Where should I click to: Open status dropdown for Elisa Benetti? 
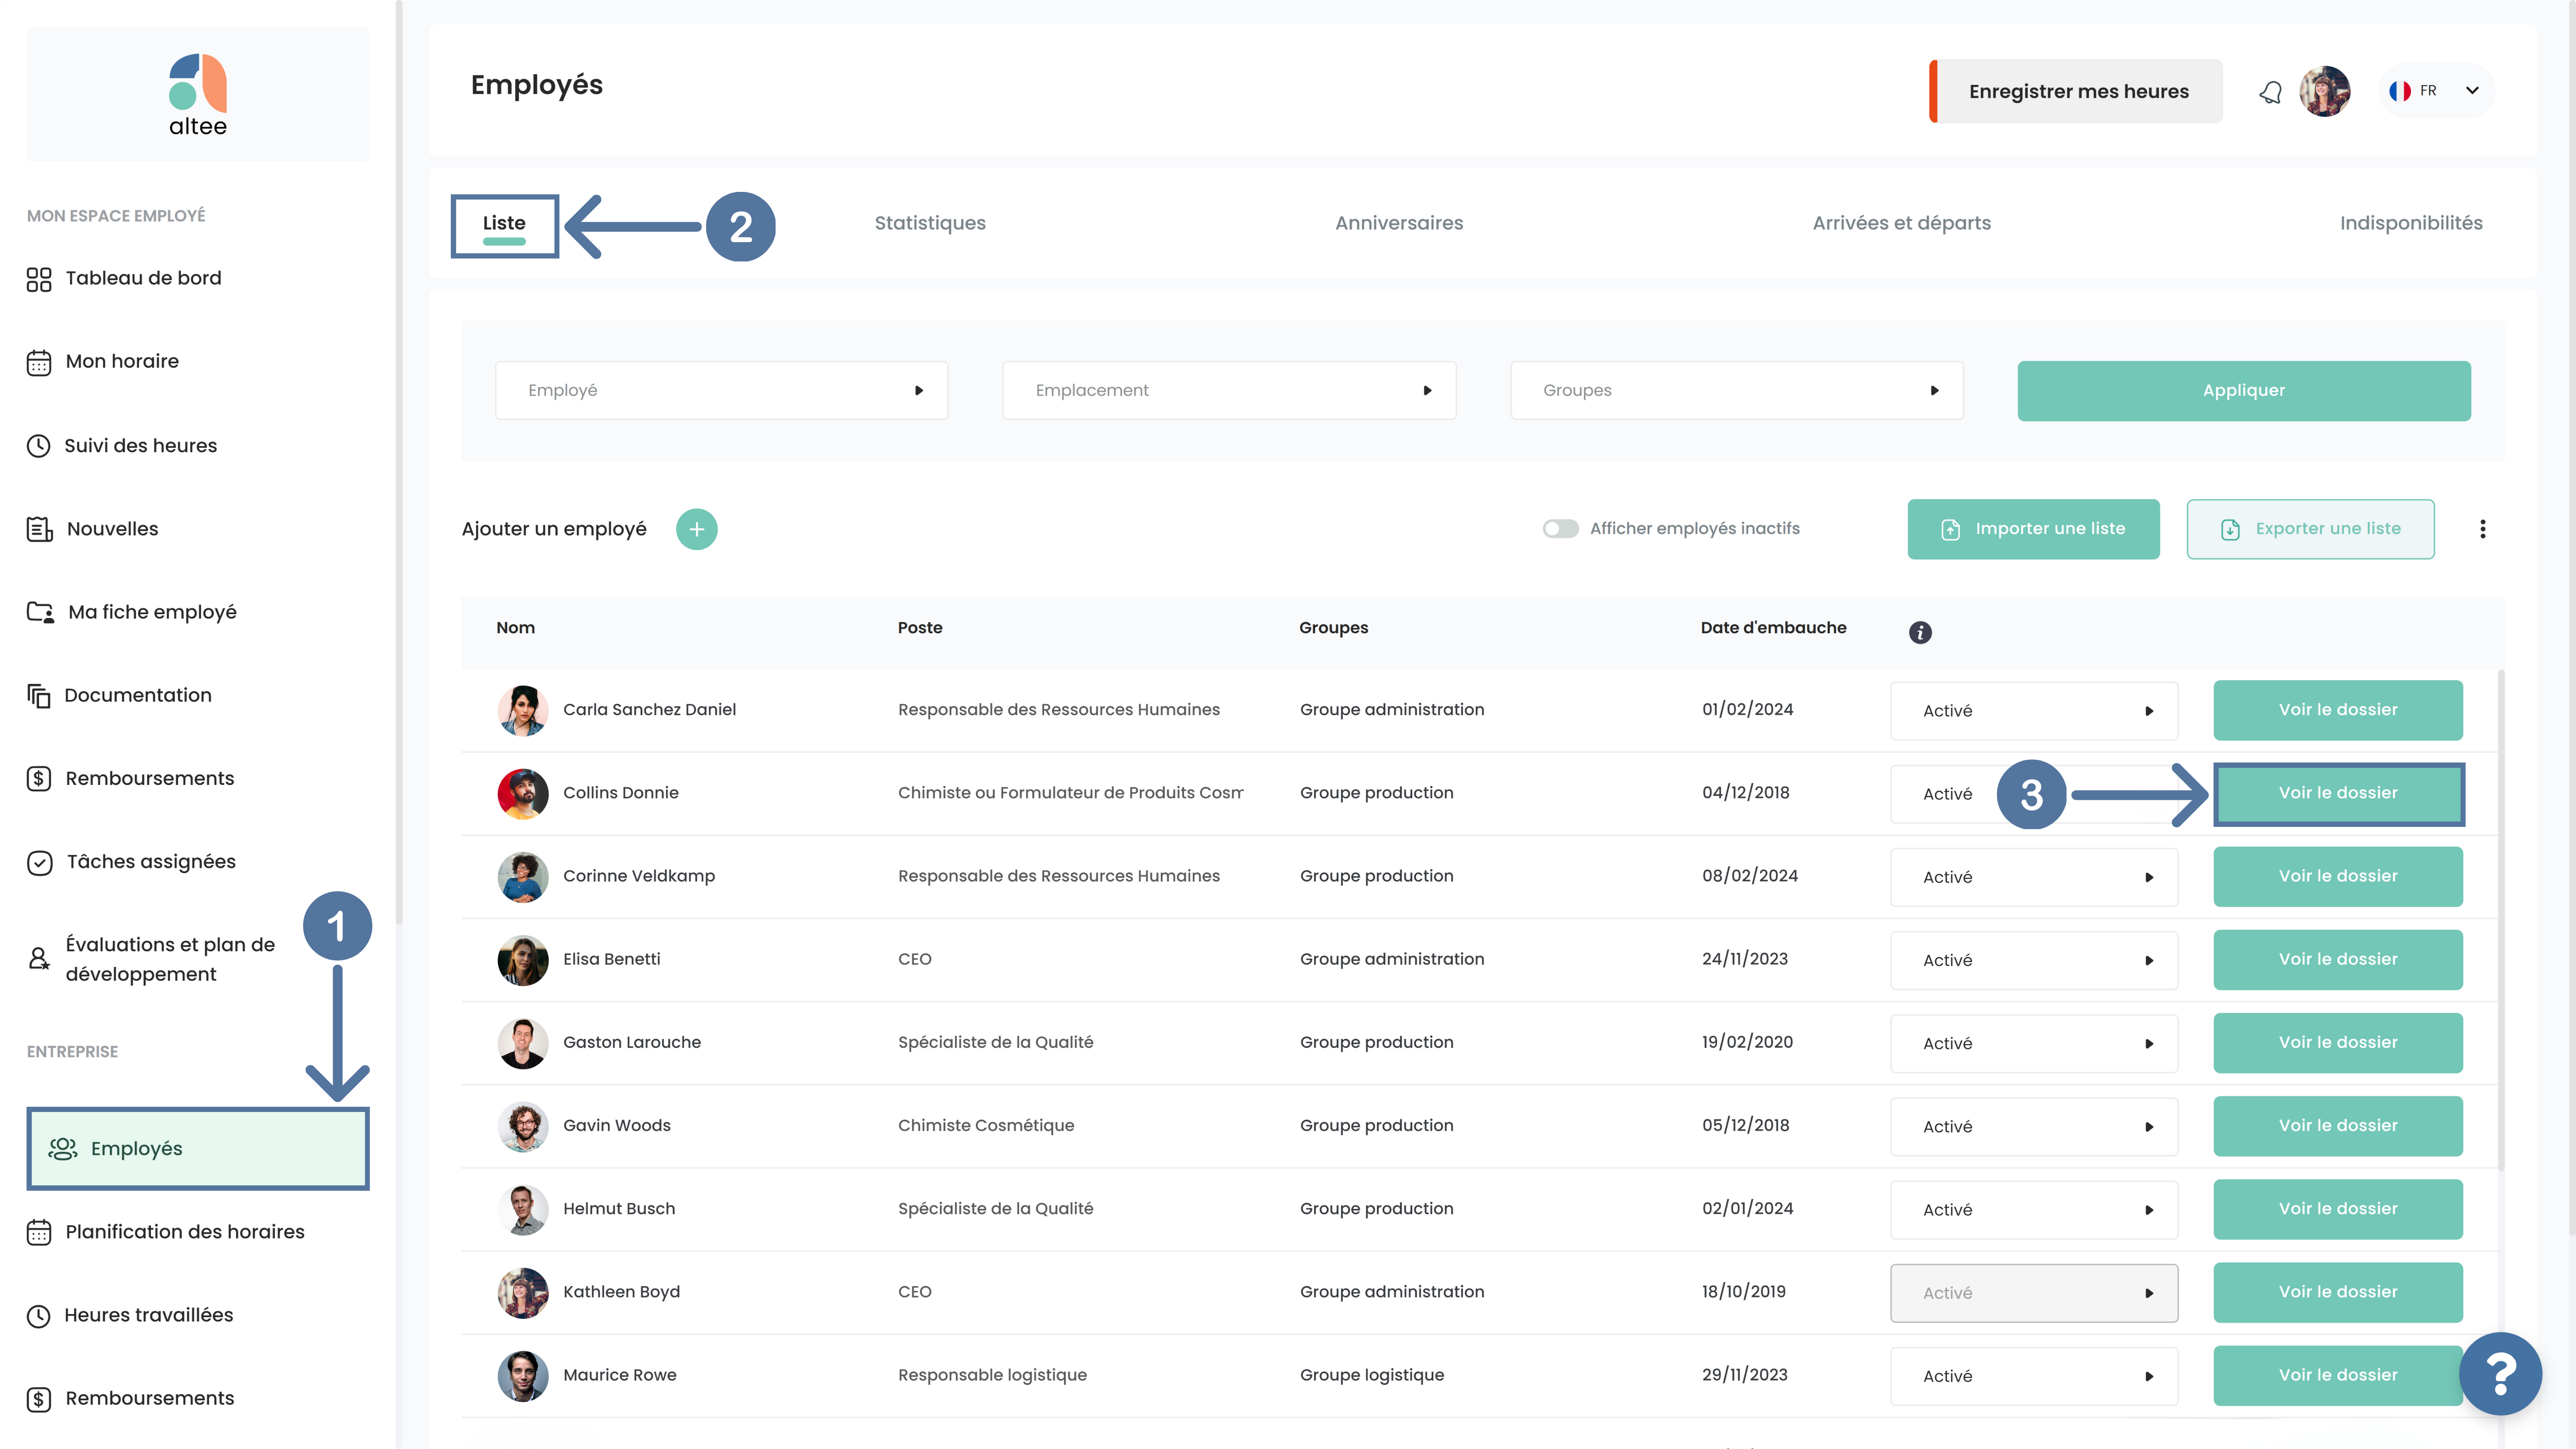coord(2034,960)
